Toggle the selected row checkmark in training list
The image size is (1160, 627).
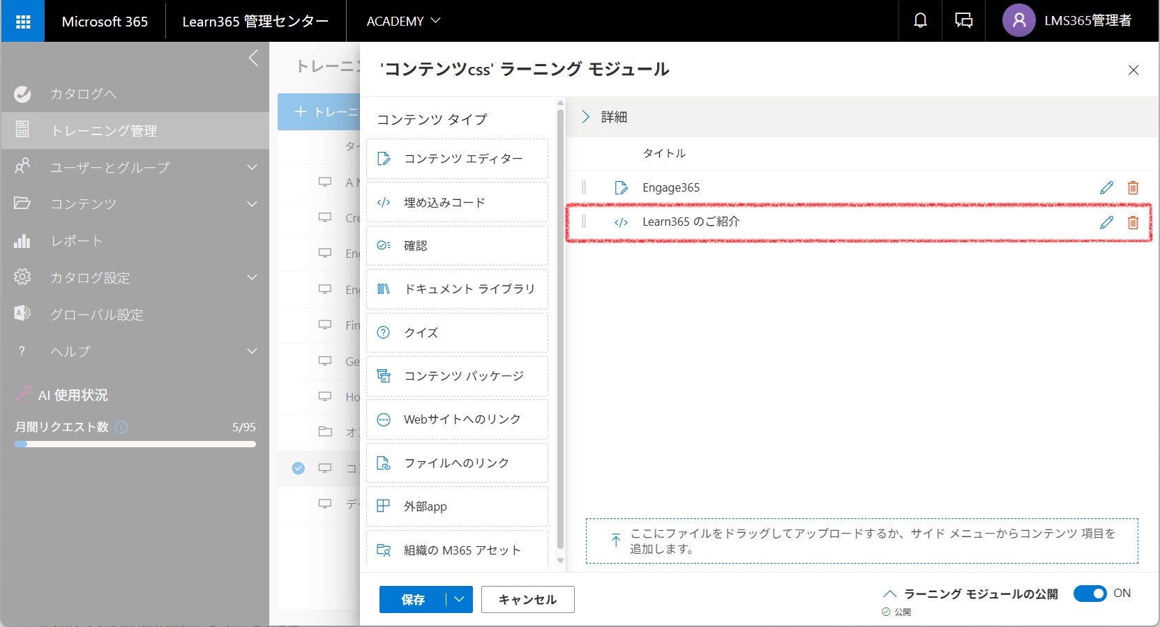(x=299, y=468)
